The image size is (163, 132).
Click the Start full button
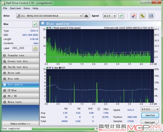(150, 115)
